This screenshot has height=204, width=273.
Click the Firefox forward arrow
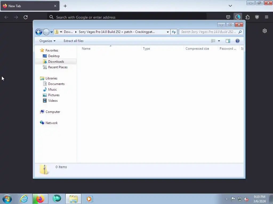point(16,17)
